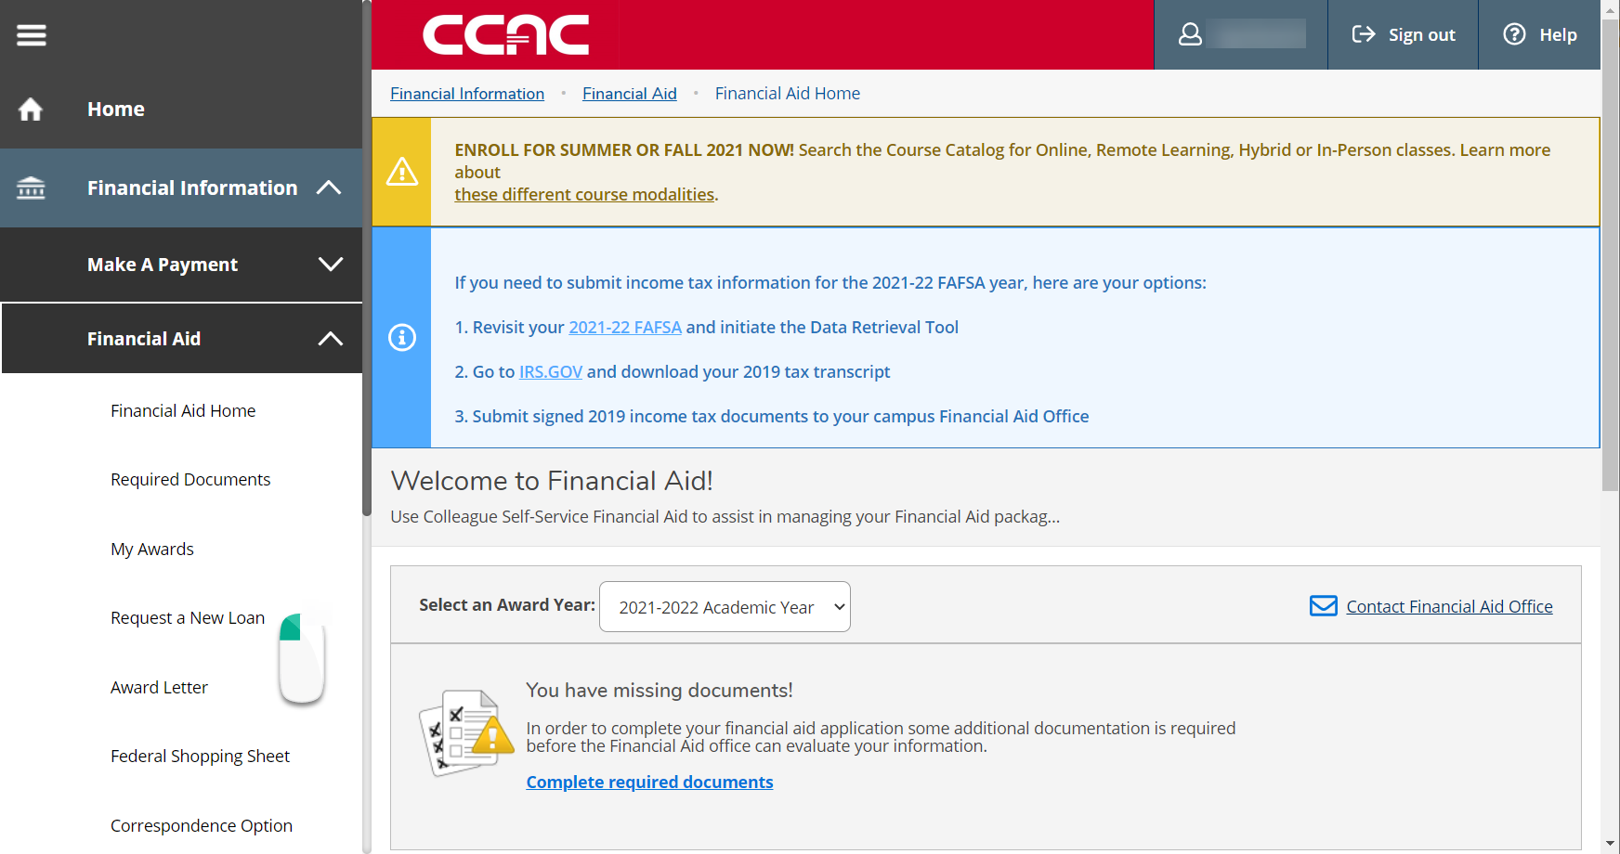Open the hamburger navigation menu

coord(31,34)
